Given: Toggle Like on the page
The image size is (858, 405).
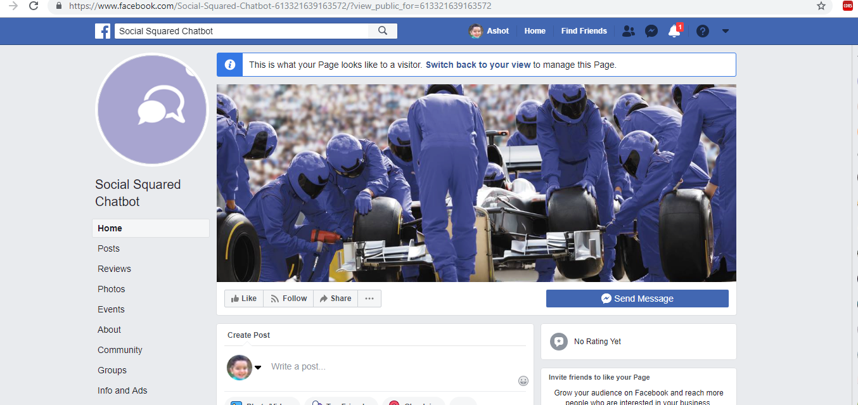Looking at the screenshot, I should [x=244, y=299].
